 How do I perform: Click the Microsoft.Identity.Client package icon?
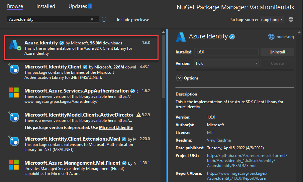pyautogui.click(x=14, y=69)
